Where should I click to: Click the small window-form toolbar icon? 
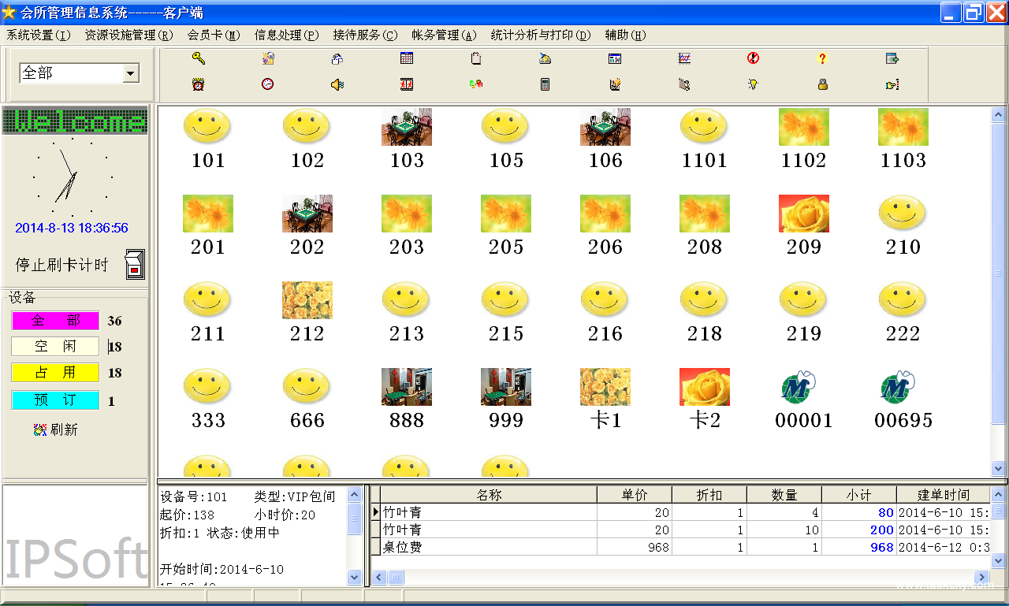[x=615, y=58]
